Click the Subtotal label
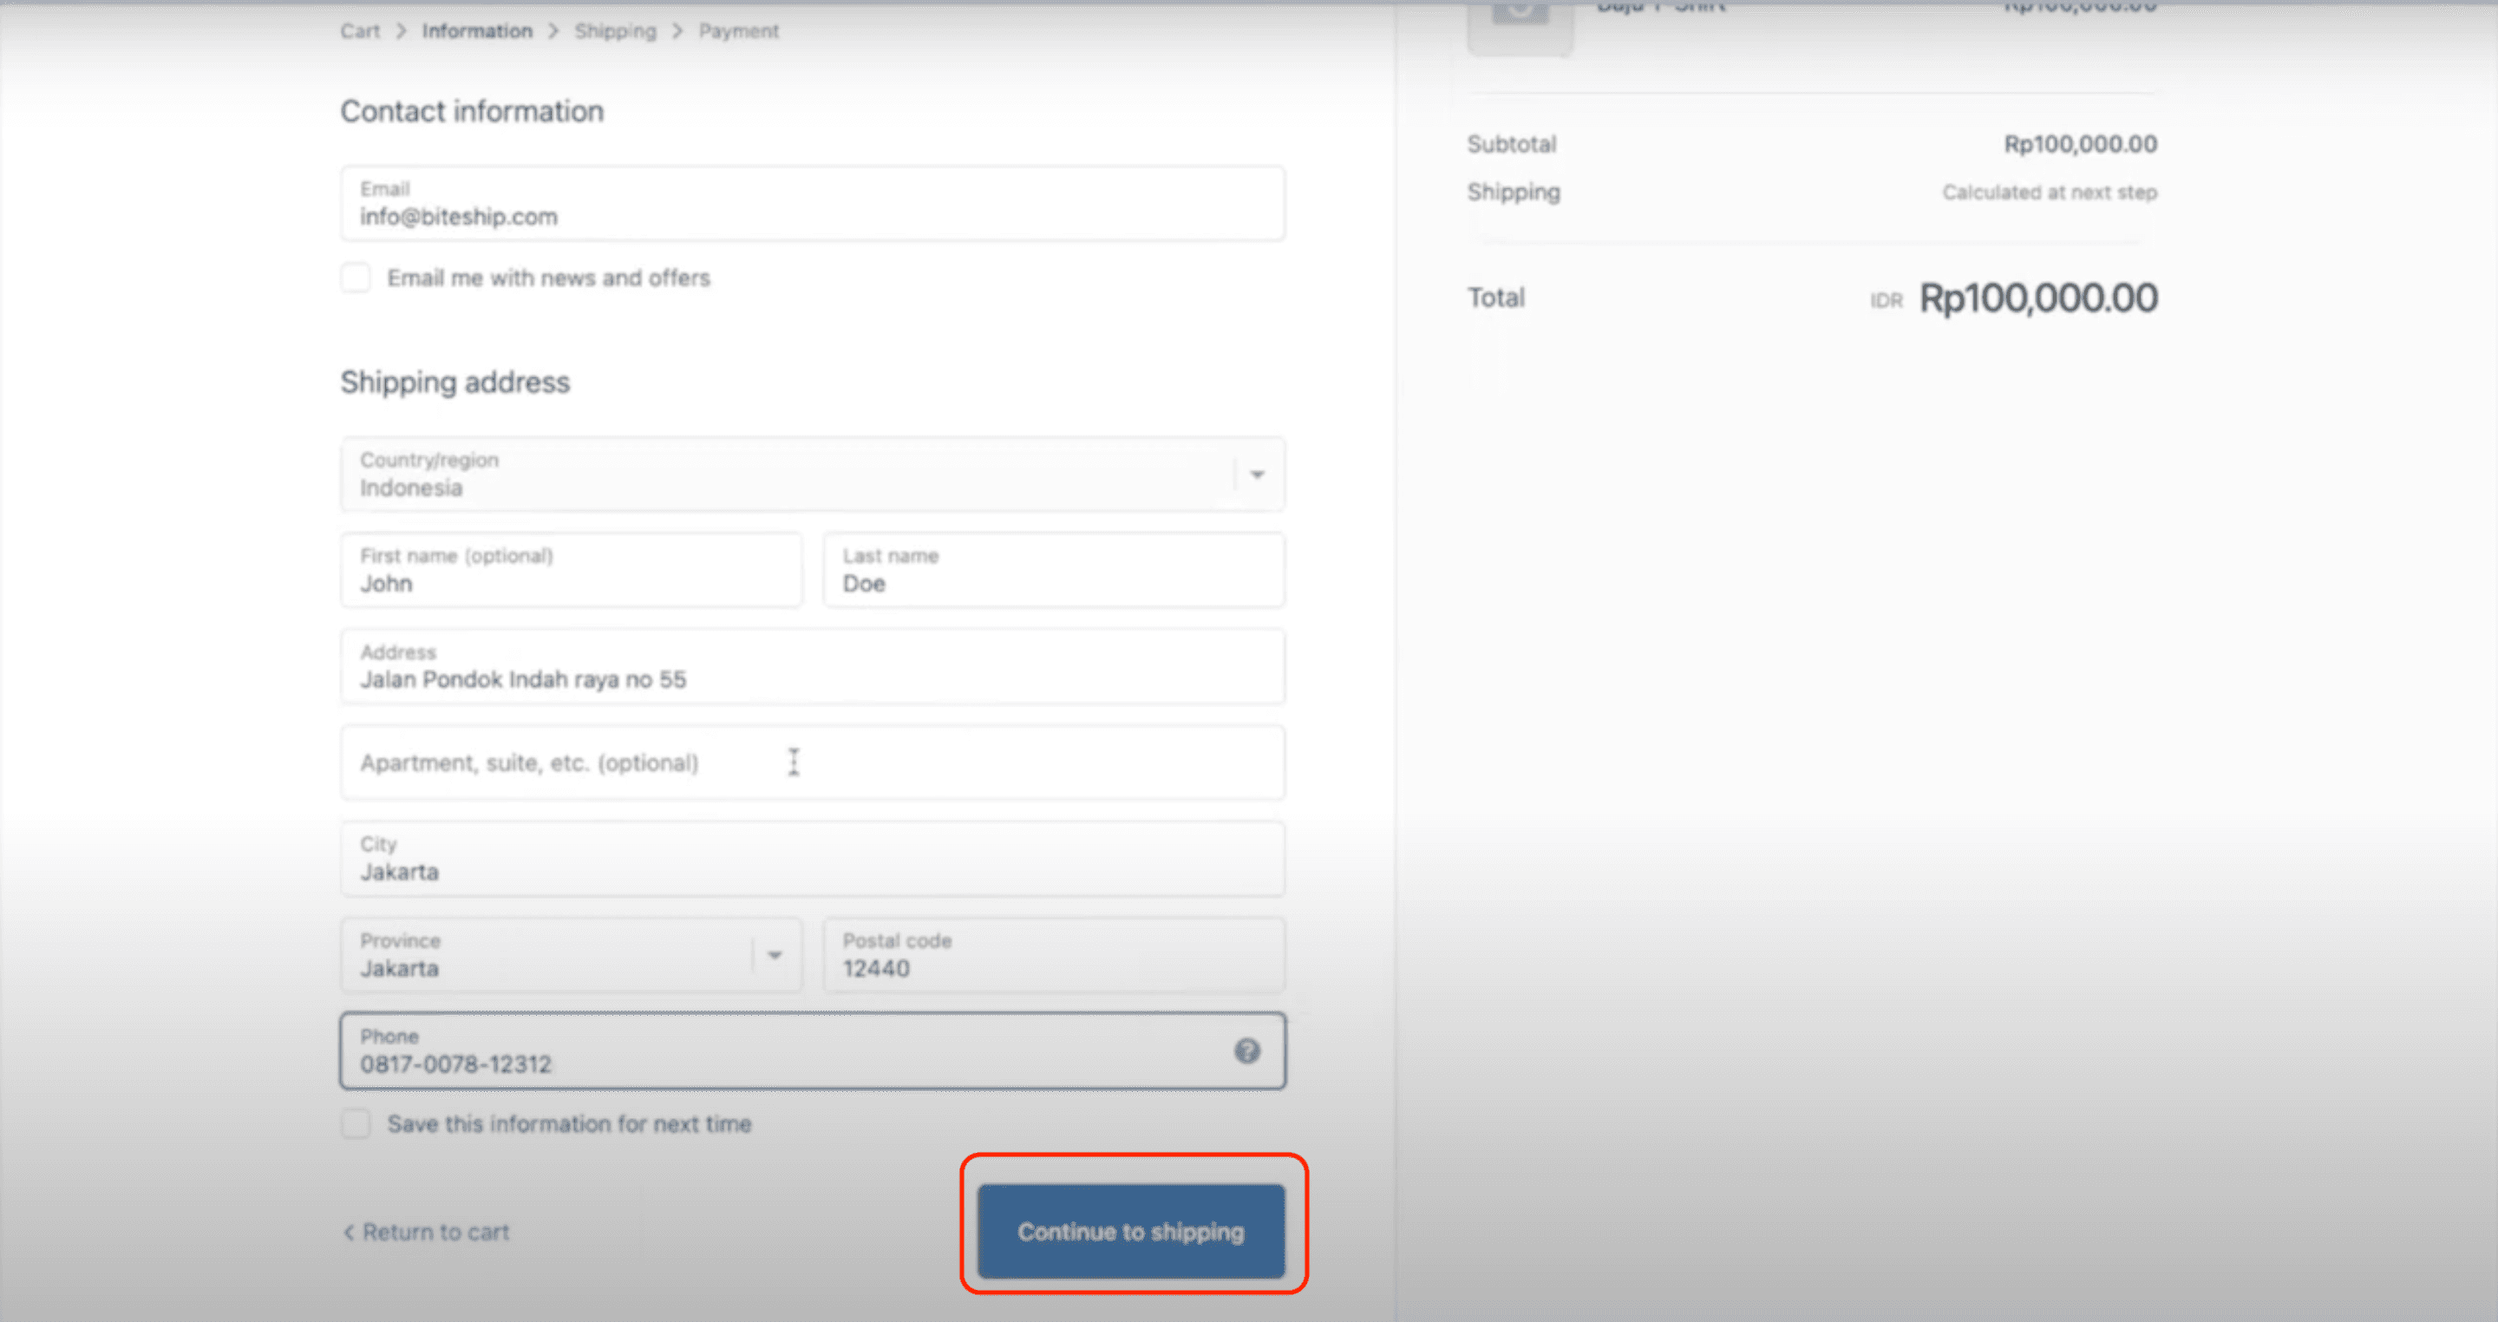The width and height of the screenshot is (2498, 1322). pos(1512,145)
